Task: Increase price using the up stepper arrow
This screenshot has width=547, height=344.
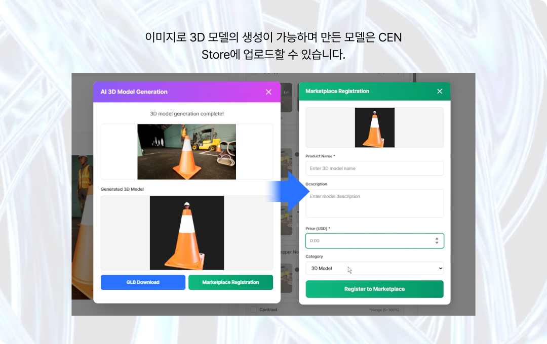Action: coord(437,238)
